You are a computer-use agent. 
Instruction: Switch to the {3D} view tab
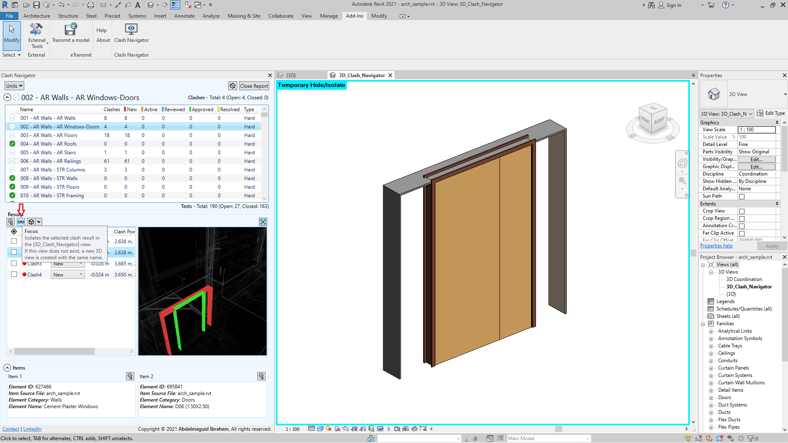pos(291,75)
